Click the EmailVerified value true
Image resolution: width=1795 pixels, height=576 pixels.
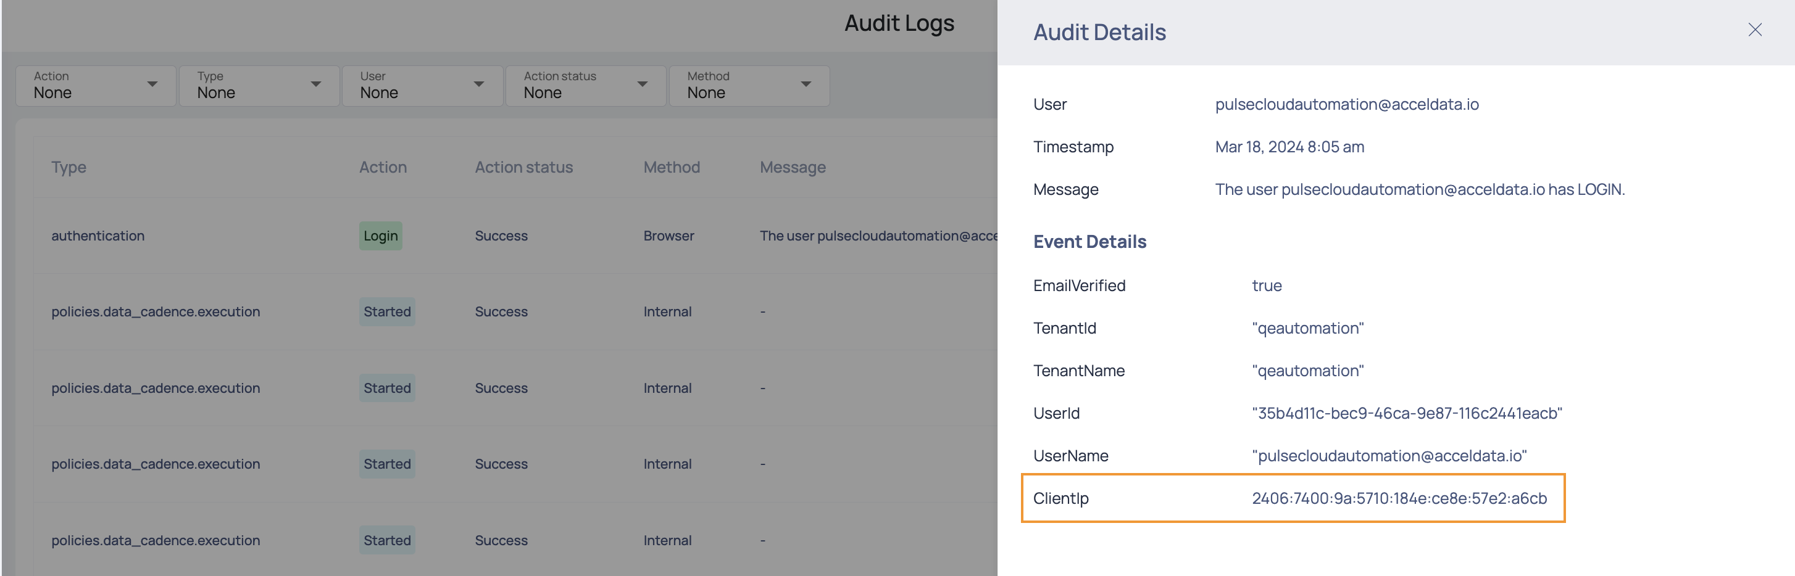pos(1267,286)
